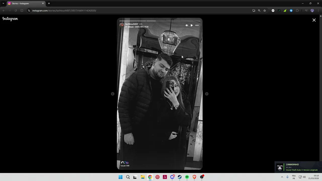Screen dimensions: 322x181
Task: Open the Shazam extension
Action: pos(291,11)
